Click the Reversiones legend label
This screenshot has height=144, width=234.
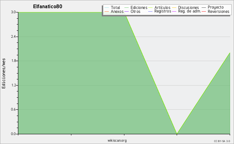[x=218, y=11]
